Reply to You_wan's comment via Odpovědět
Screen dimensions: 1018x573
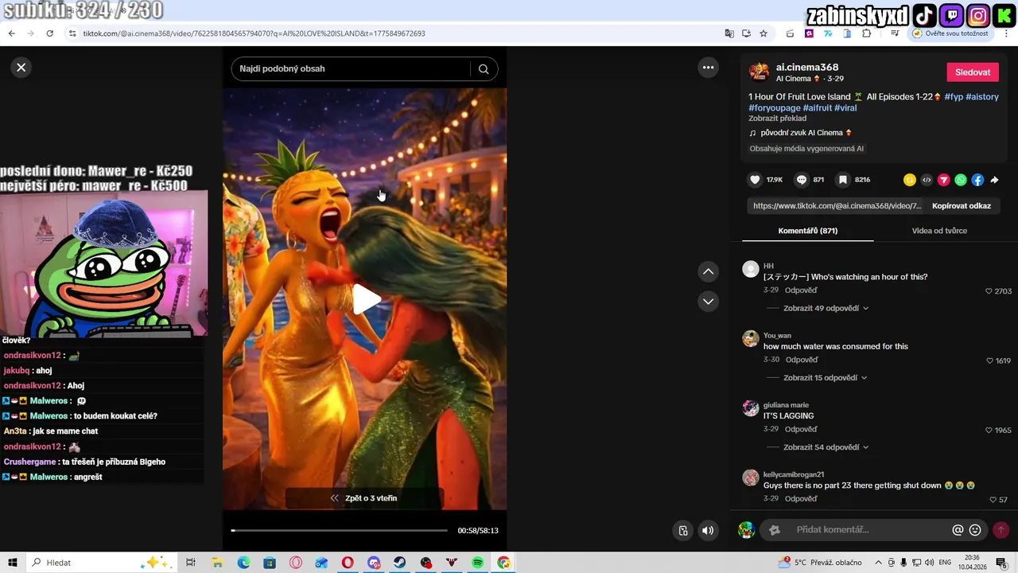pos(801,360)
